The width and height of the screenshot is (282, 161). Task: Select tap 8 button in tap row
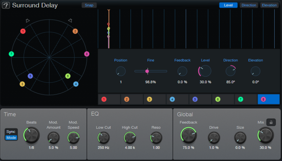(269, 99)
